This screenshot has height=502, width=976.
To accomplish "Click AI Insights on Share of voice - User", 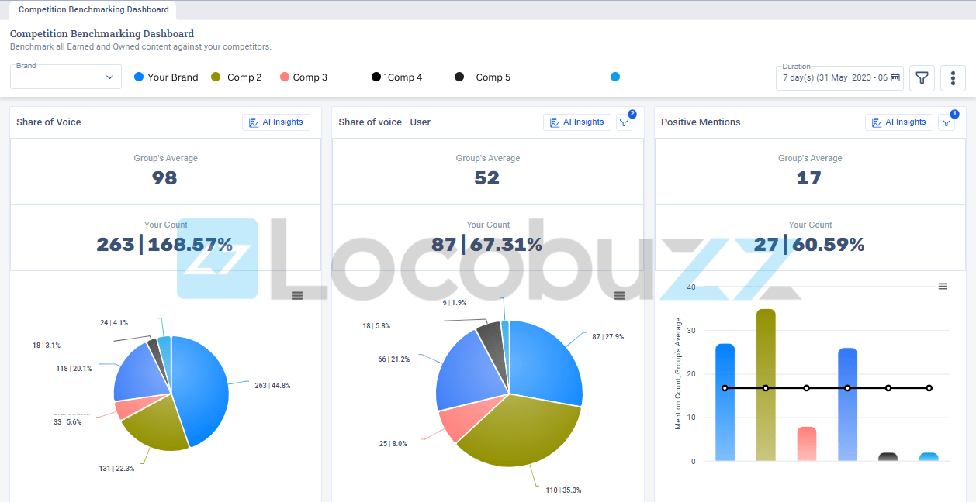I will [x=577, y=122].
